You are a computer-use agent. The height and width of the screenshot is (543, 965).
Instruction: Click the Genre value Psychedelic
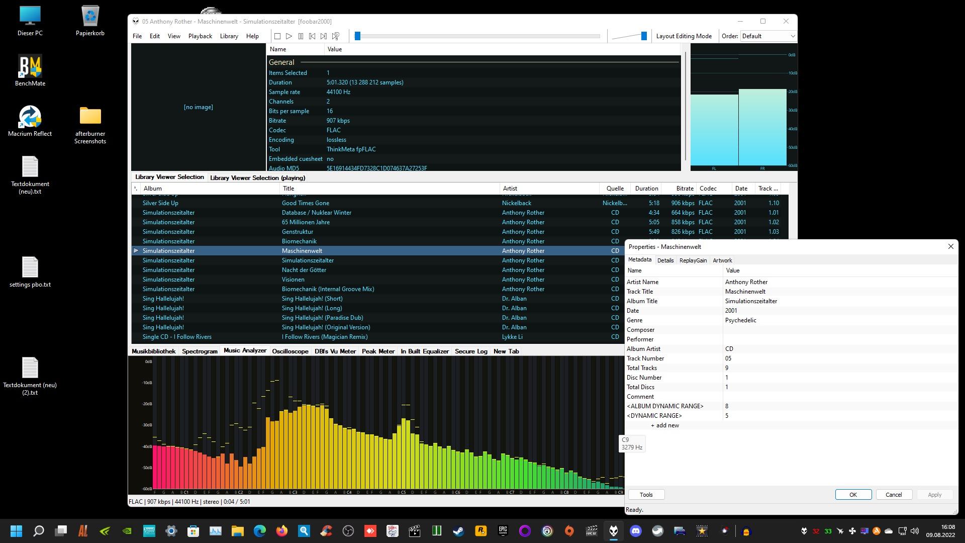(740, 320)
